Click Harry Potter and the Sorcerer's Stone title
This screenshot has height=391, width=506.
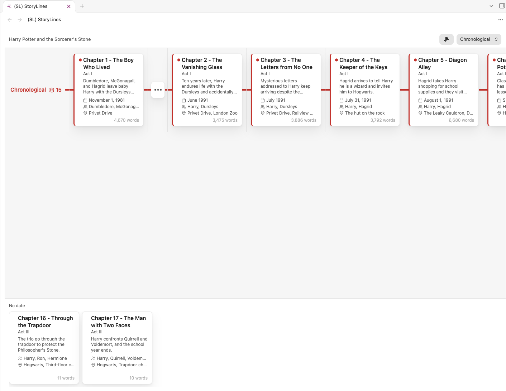[x=50, y=39]
